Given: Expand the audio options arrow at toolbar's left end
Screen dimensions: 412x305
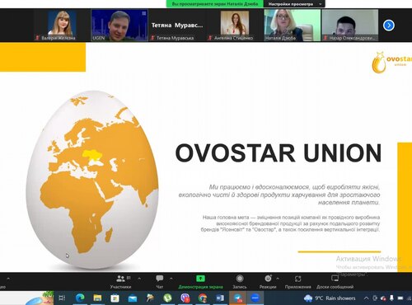Looking at the screenshot, I should [8, 279].
